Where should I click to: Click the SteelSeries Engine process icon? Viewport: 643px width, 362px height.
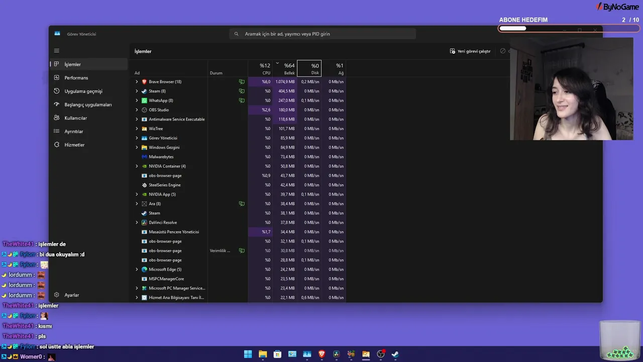144,185
